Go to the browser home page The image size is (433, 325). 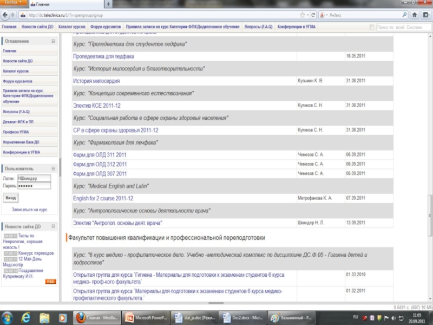[x=414, y=15]
